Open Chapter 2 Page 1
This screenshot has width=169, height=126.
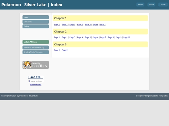tap(57, 37)
